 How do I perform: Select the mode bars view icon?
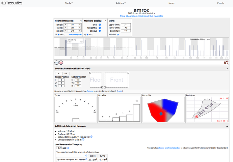[61, 63]
